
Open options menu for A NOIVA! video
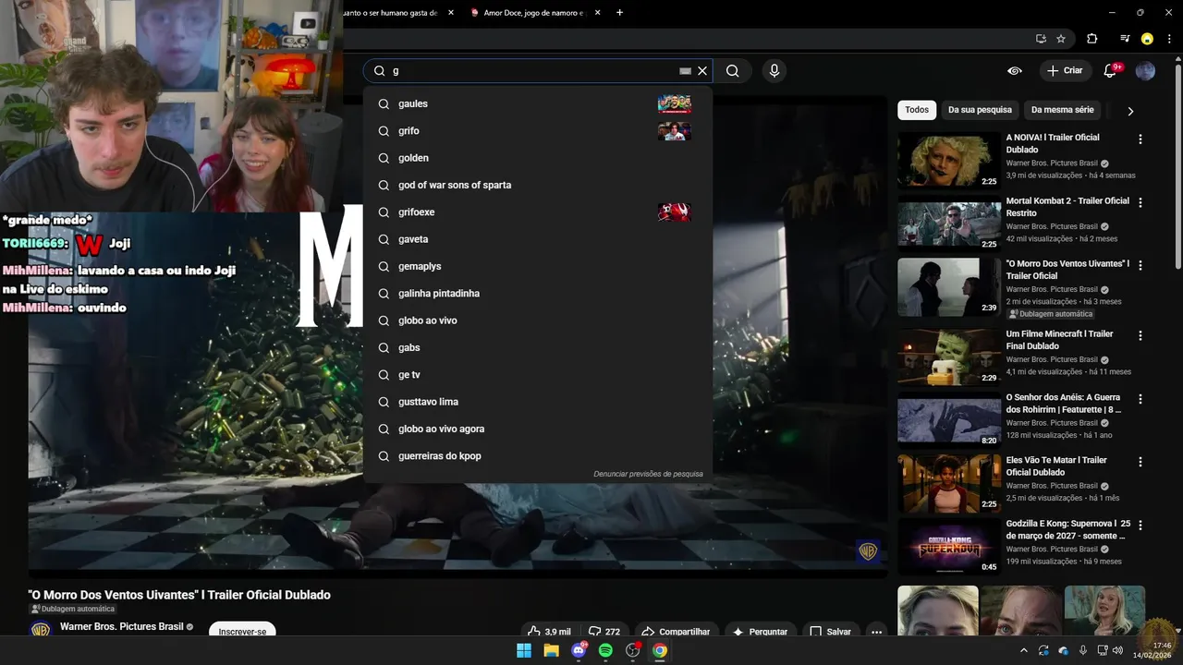[x=1140, y=139]
